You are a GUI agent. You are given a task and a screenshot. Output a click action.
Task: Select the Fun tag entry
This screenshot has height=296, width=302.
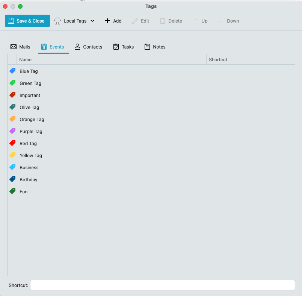pyautogui.click(x=24, y=192)
